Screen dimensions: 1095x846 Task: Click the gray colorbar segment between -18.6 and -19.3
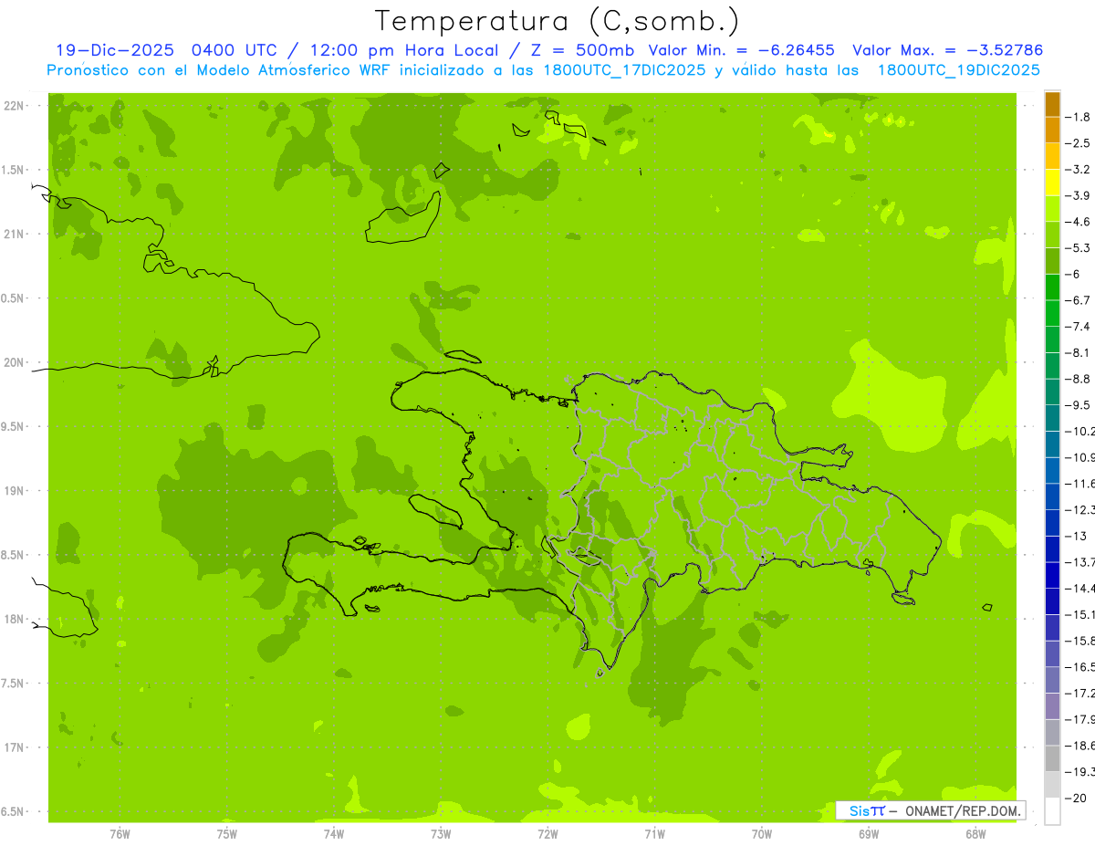1052,758
